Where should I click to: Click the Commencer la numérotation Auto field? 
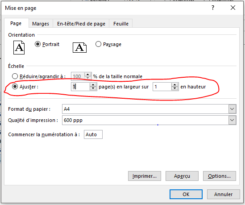point(93,134)
